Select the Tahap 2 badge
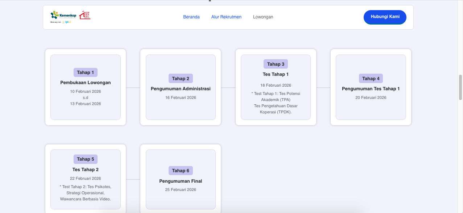The image size is (463, 213). point(181,78)
